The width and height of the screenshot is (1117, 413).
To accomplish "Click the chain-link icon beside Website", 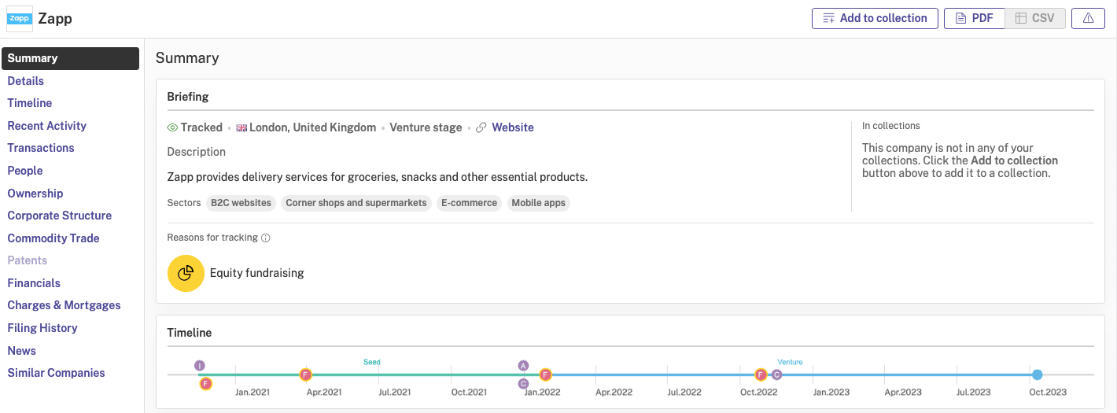I will coord(481,127).
